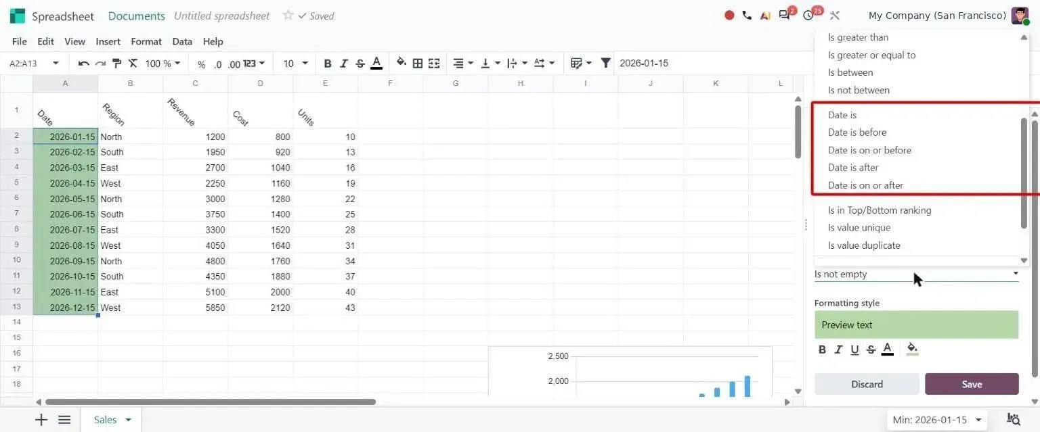
Task: Format as percent using % icon
Action: [201, 64]
